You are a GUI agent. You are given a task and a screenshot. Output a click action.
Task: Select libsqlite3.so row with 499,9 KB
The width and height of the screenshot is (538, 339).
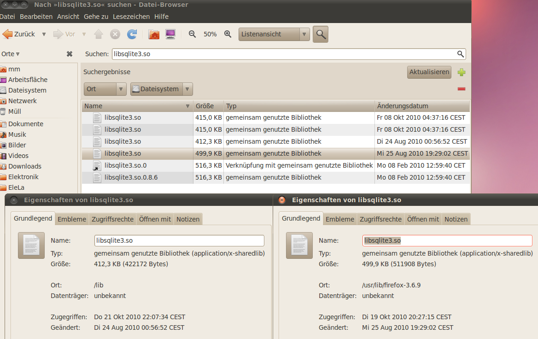[x=276, y=153]
